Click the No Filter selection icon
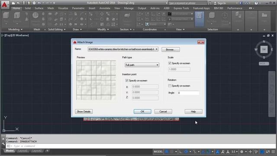This screenshot has height=156, width=277. 212,16
